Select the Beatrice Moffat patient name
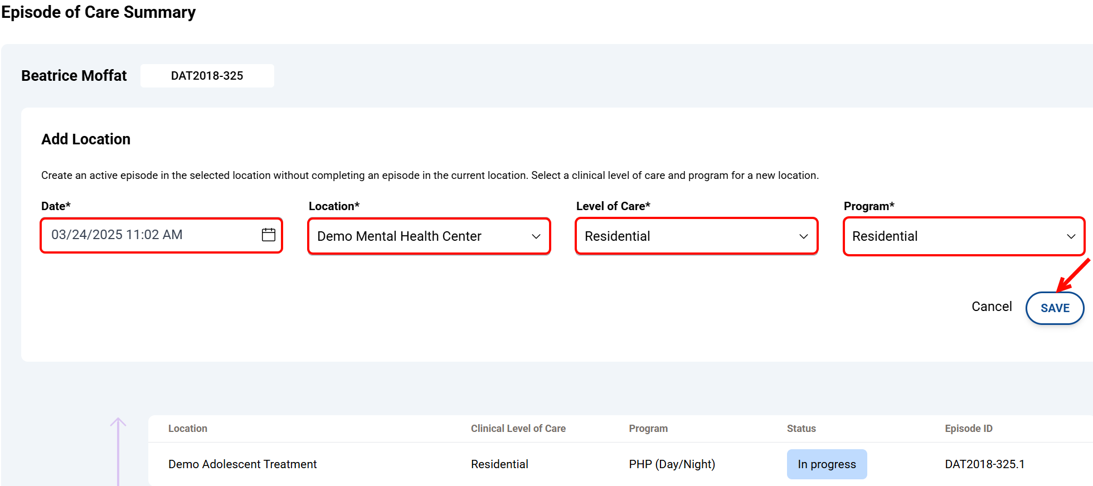The image size is (1093, 486). pos(74,76)
